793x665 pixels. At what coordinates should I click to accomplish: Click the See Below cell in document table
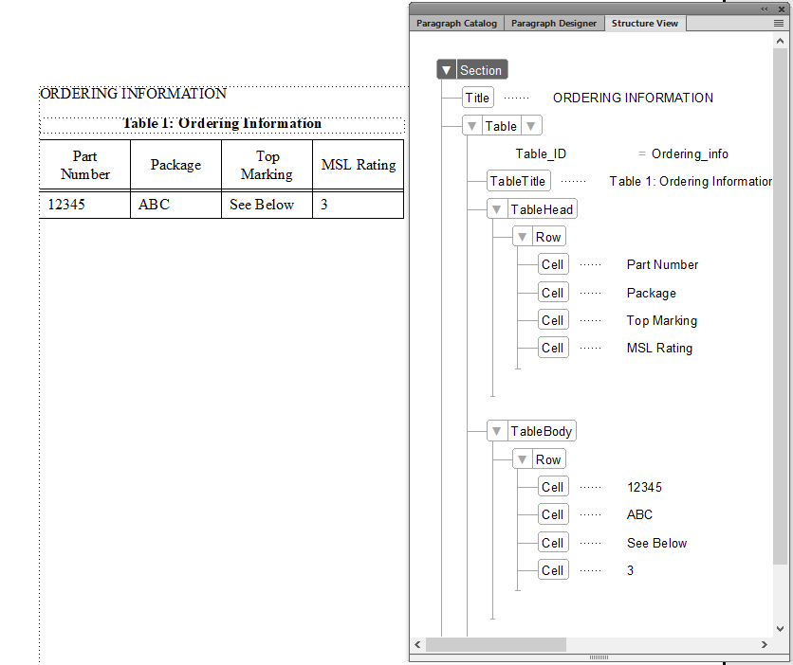tap(267, 205)
